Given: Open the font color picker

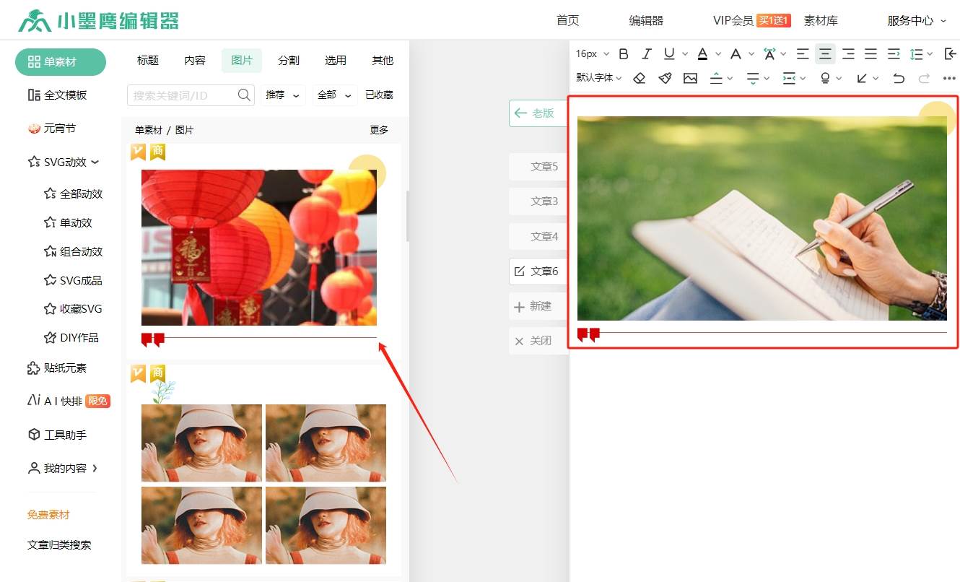Looking at the screenshot, I should [703, 54].
